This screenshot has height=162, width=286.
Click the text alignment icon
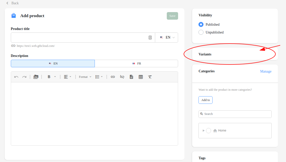click(66, 77)
